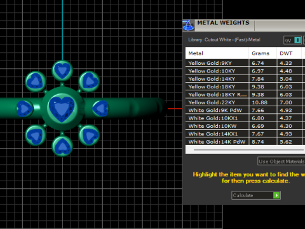Select the White Gold:14KX1 row

[x=245, y=134]
